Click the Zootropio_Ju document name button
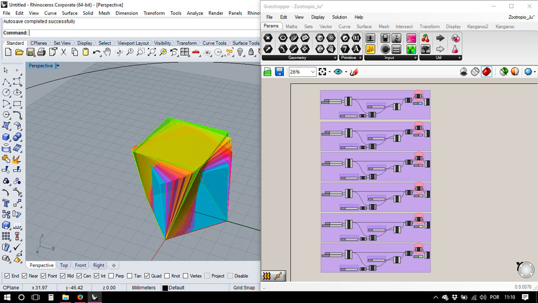Screen dimensions: 538x303 pyautogui.click(x=521, y=17)
